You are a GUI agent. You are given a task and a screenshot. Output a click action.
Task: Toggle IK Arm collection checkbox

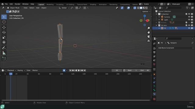coord(186,22)
